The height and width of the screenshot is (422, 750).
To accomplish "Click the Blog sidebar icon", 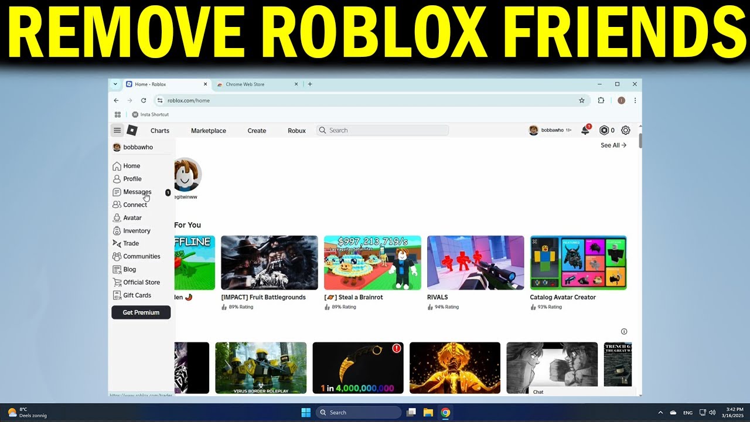I will 117,269.
